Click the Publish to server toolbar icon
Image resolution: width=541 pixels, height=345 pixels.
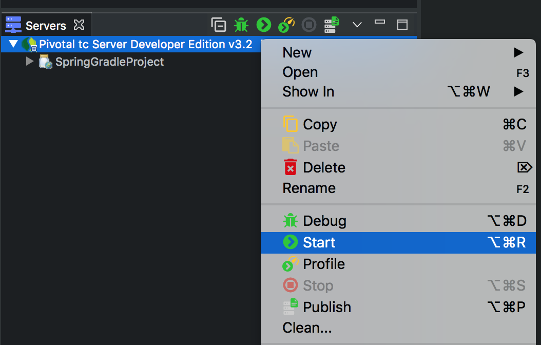pos(332,25)
